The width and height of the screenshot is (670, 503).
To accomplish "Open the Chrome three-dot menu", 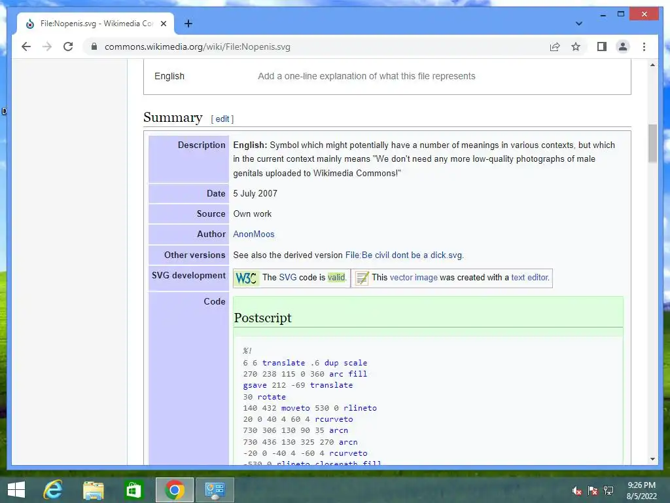I will coord(644,47).
